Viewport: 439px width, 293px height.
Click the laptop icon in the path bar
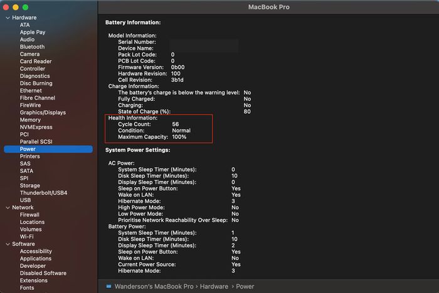[x=108, y=286]
